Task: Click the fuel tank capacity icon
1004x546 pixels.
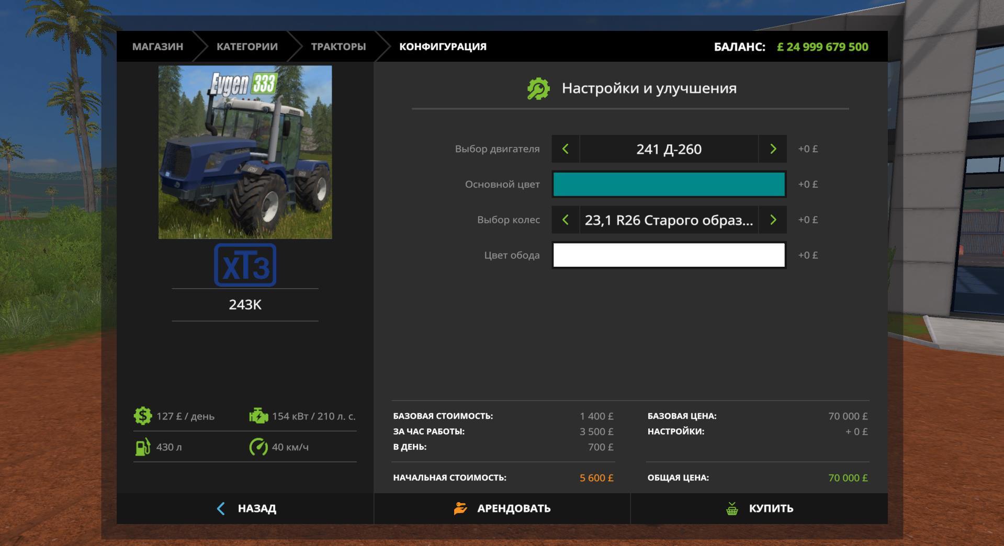Action: click(x=142, y=447)
